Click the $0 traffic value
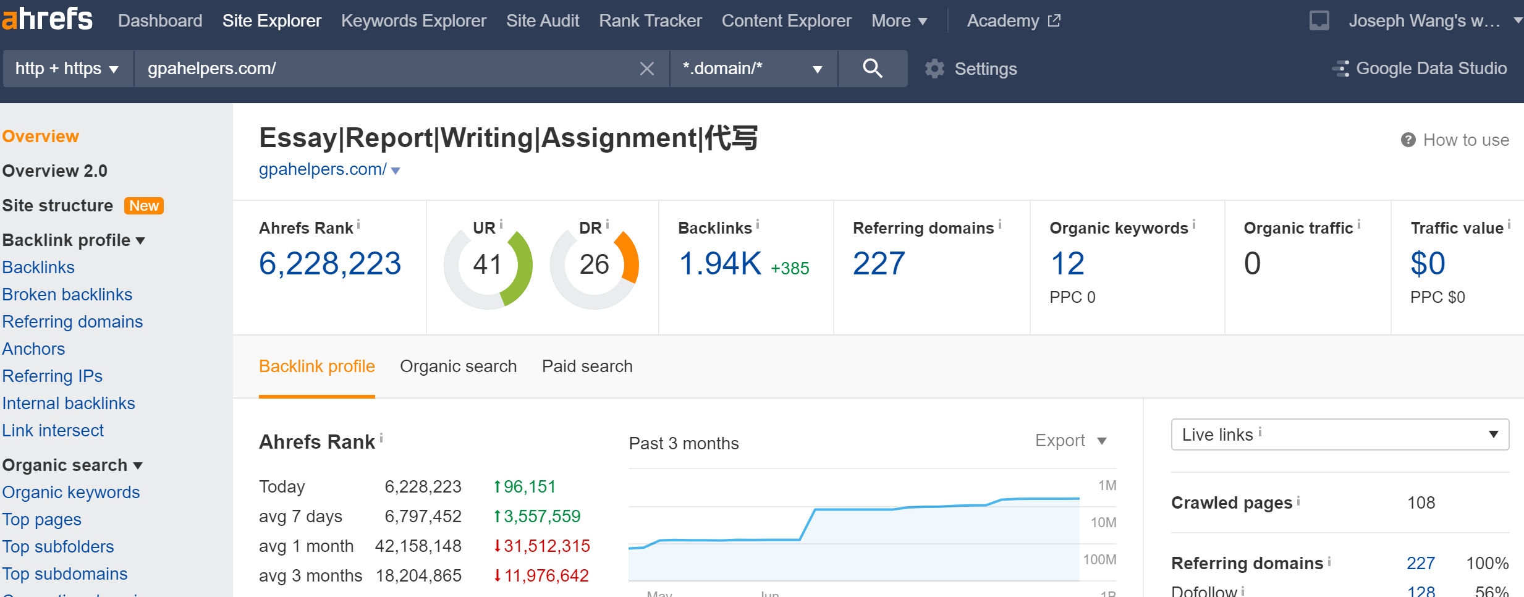 (x=1428, y=264)
